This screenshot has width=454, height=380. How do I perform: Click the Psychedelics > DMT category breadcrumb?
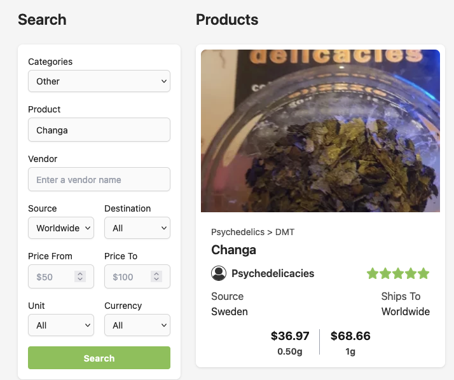252,232
